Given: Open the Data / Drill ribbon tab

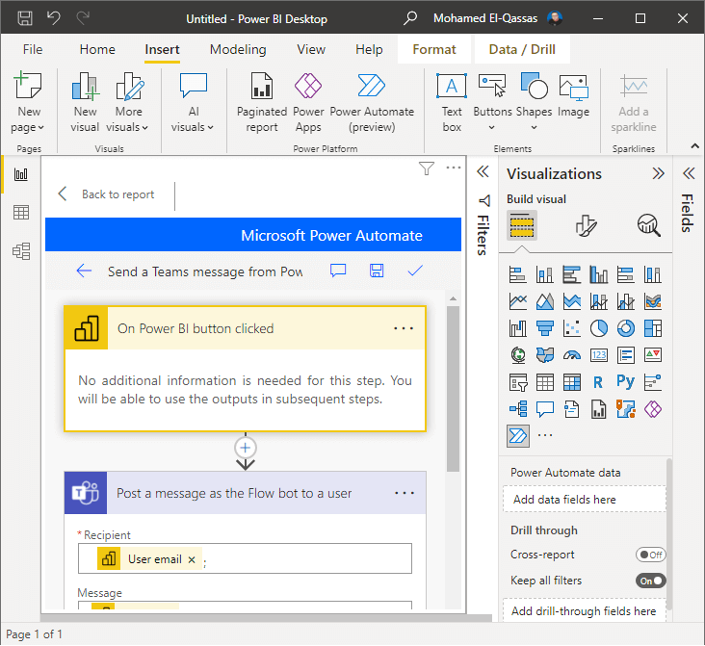Looking at the screenshot, I should pyautogui.click(x=522, y=49).
